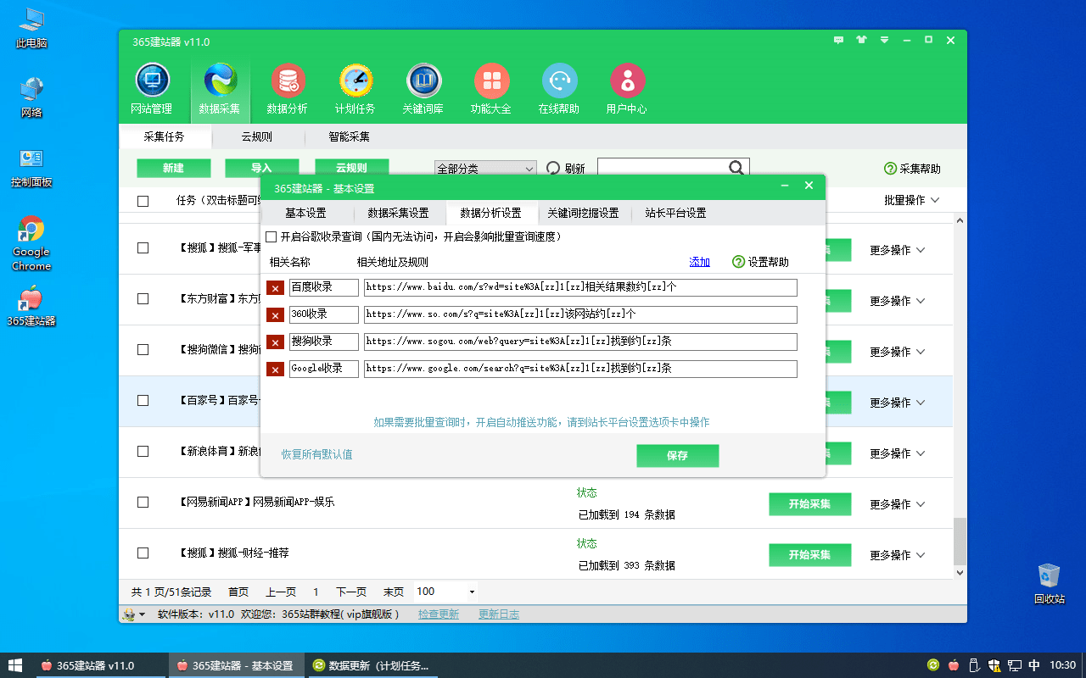Image resolution: width=1086 pixels, height=678 pixels.
Task: Open the 回收站 desktop icon
Action: tap(1050, 583)
